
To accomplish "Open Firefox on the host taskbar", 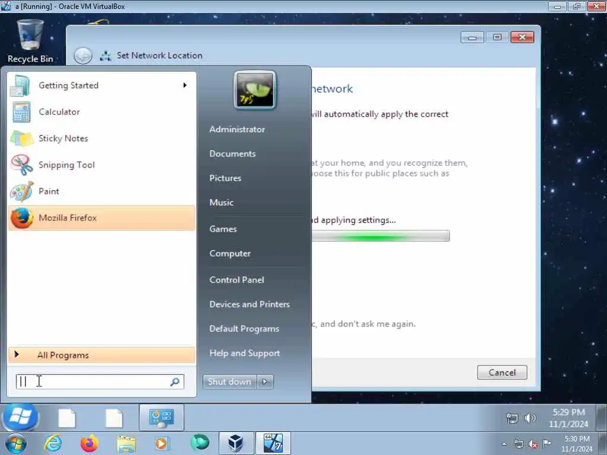I will point(90,444).
